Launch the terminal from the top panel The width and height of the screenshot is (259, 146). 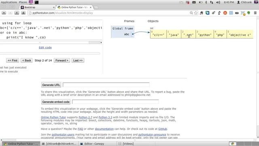pyautogui.click(x=36, y=2)
